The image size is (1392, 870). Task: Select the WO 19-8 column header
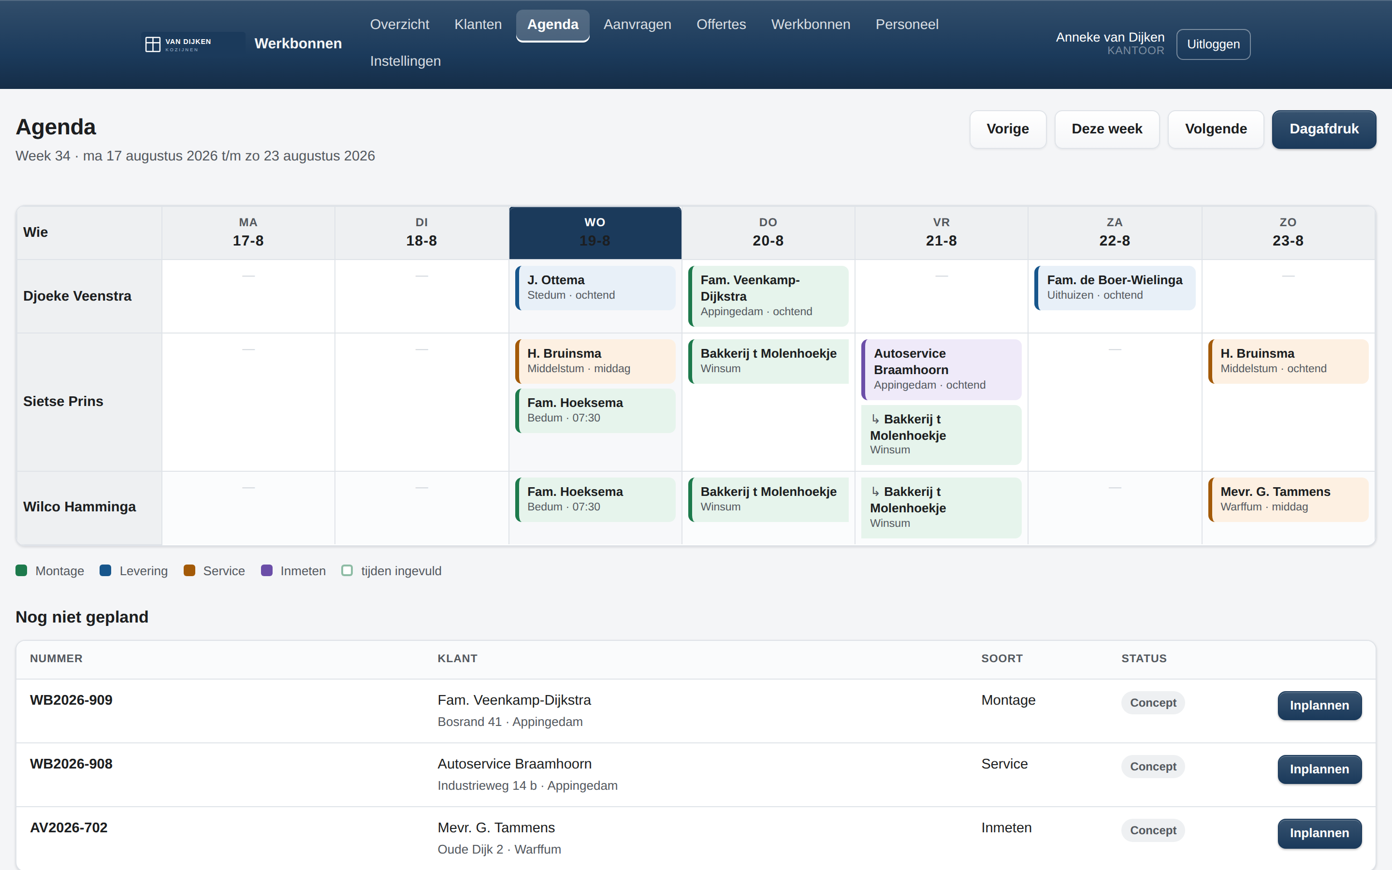tap(595, 232)
